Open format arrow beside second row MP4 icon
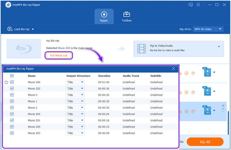The height and width of the screenshot is (150, 231). (214, 91)
